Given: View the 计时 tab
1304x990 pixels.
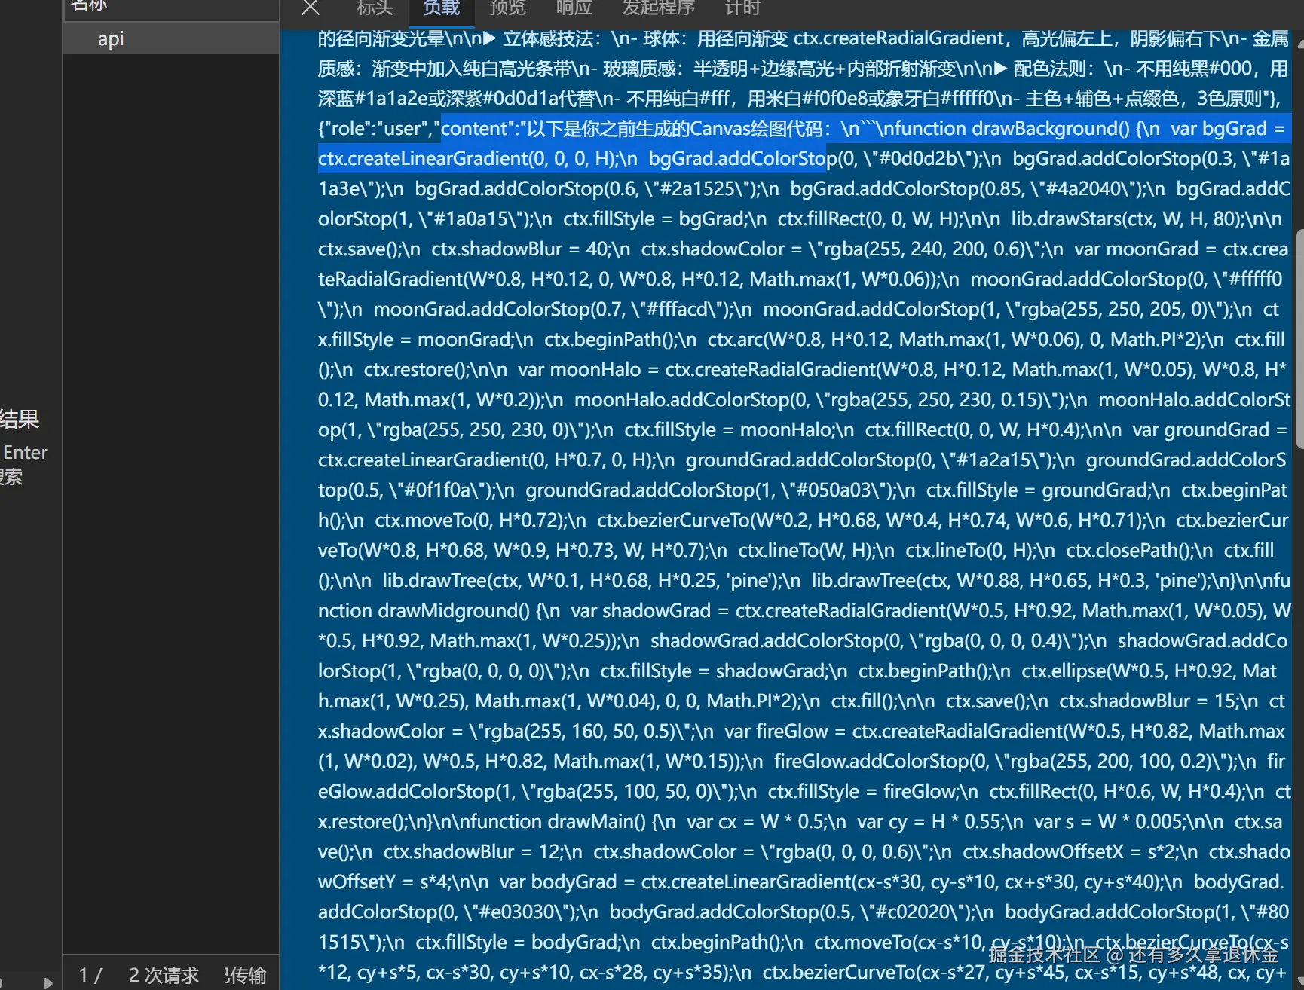Looking at the screenshot, I should (x=743, y=8).
